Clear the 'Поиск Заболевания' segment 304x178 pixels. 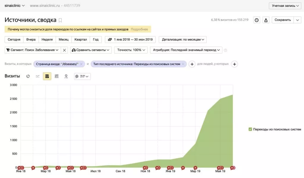65,50
